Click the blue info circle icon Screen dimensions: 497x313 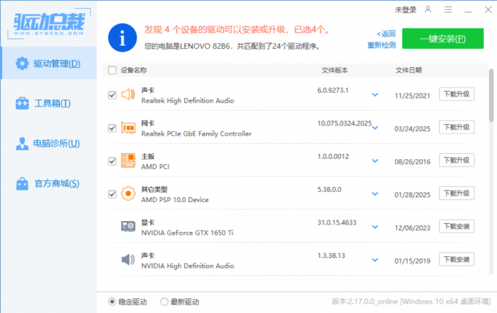coord(122,38)
